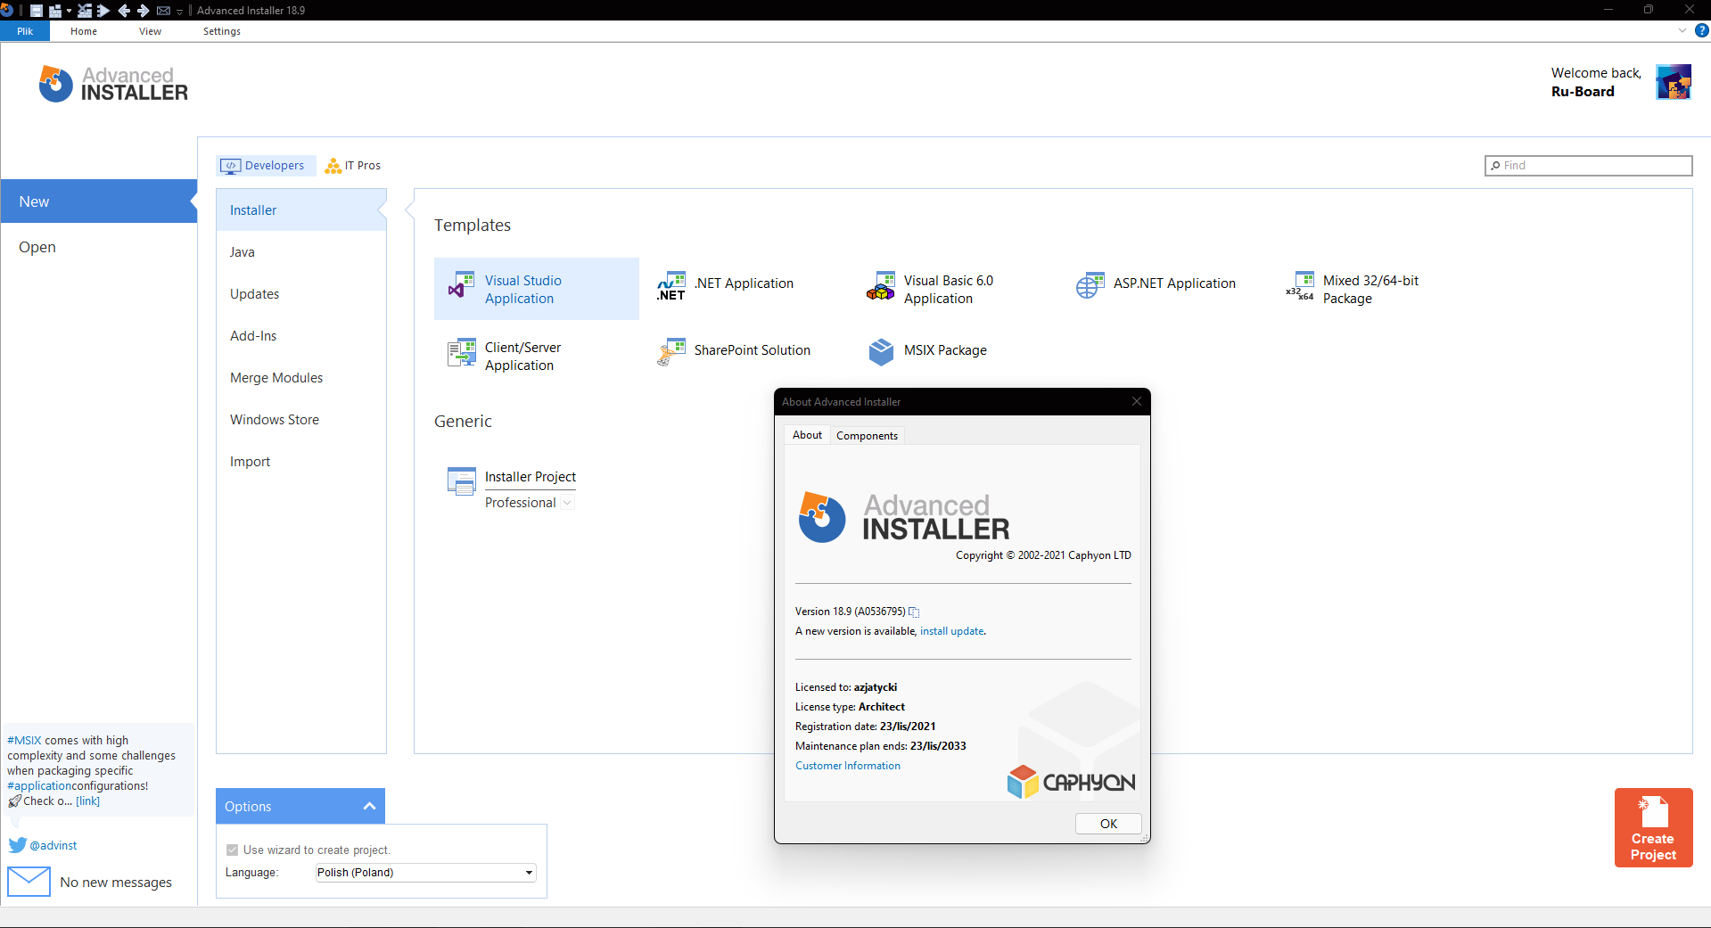Switch to the Developers category
The height and width of the screenshot is (928, 1711).
(266, 166)
